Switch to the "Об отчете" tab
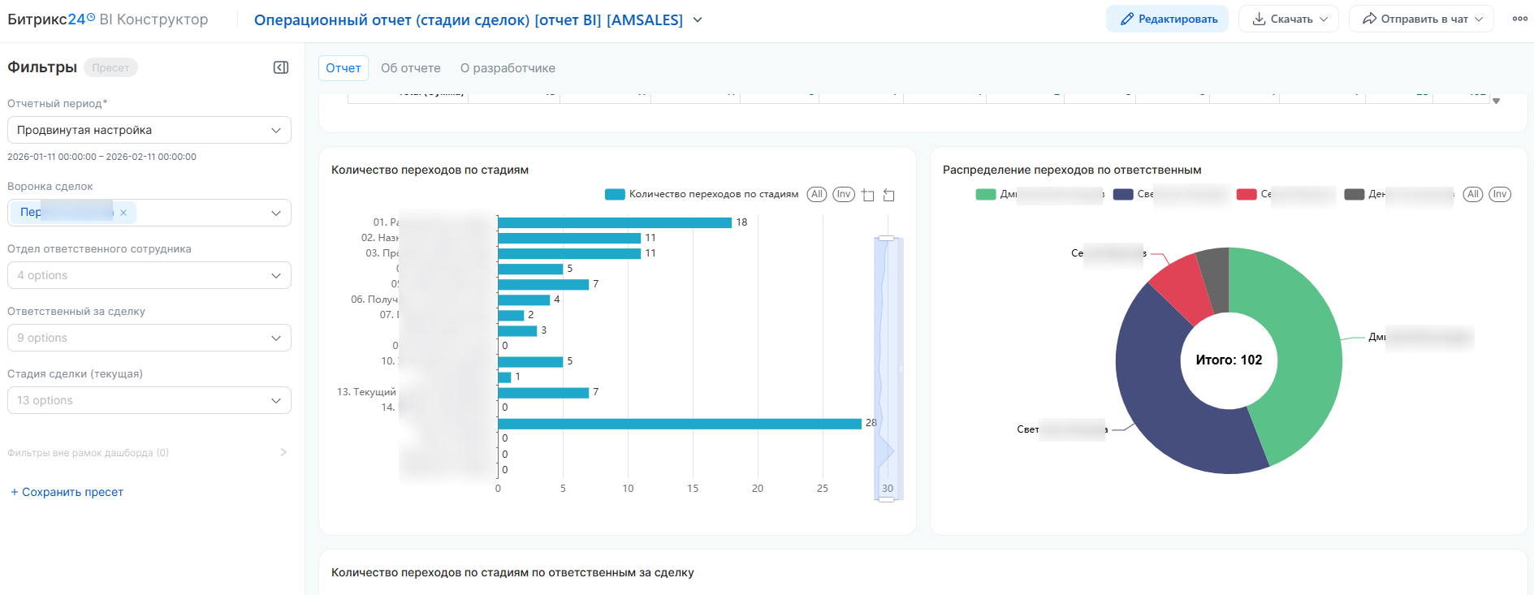This screenshot has width=1534, height=595. coord(411,68)
